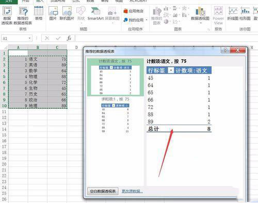258x203 pixels.
Task: Click the Blank PivotTable (空白数据透视表) button
Action: point(103,191)
